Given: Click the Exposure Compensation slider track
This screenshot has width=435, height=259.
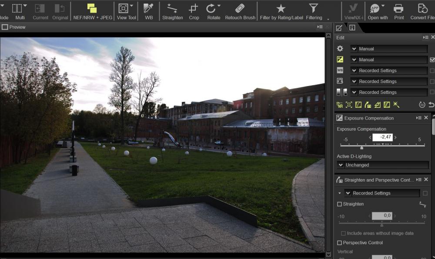Looking at the screenshot, I should tap(382, 145).
